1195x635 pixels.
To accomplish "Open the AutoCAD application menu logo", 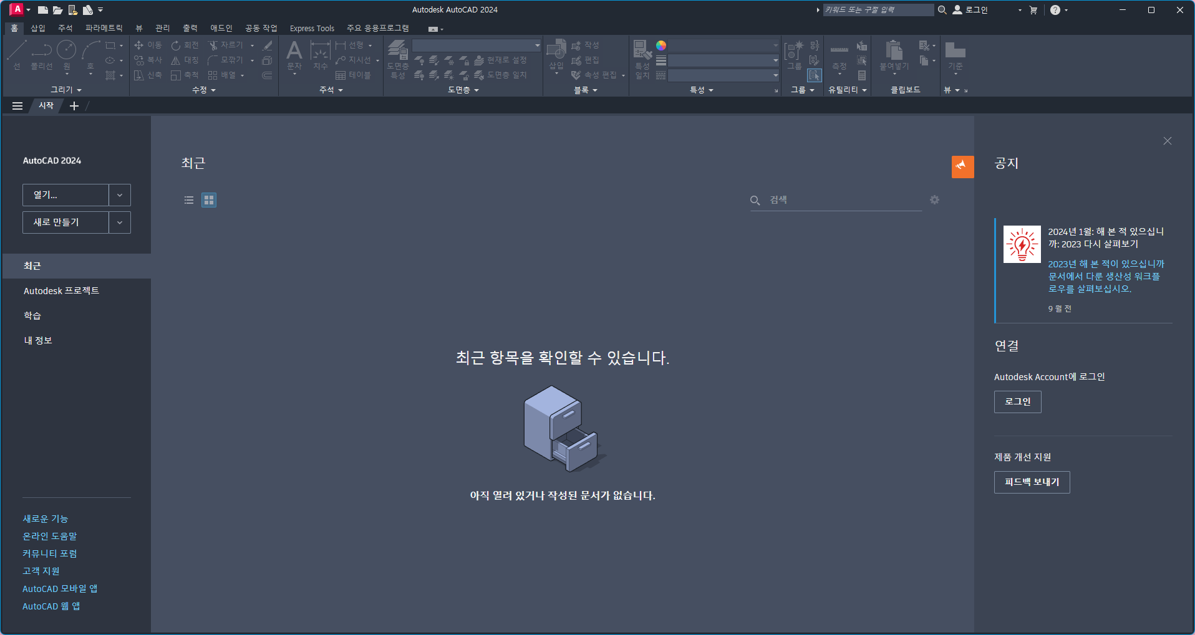I will point(17,9).
